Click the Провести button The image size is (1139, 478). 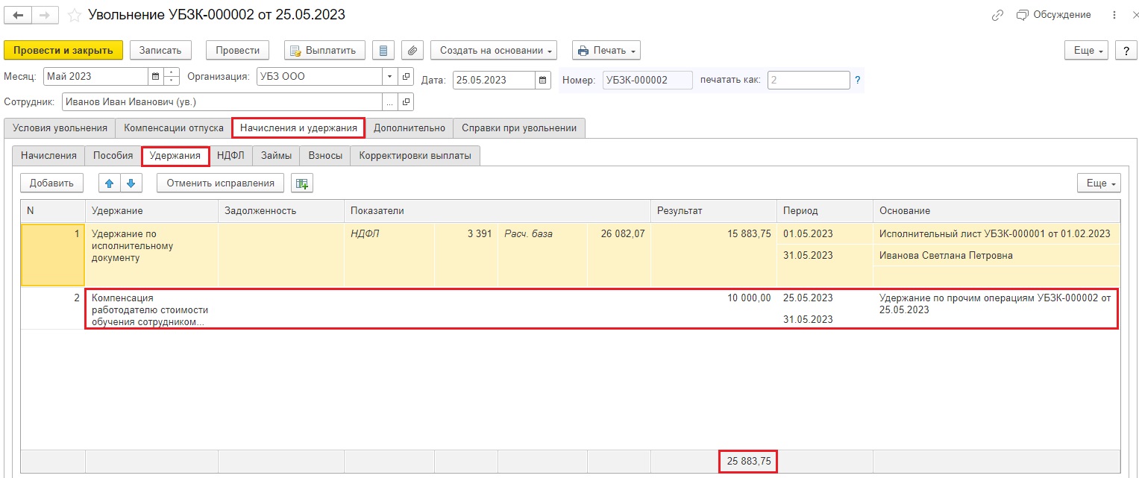point(237,50)
